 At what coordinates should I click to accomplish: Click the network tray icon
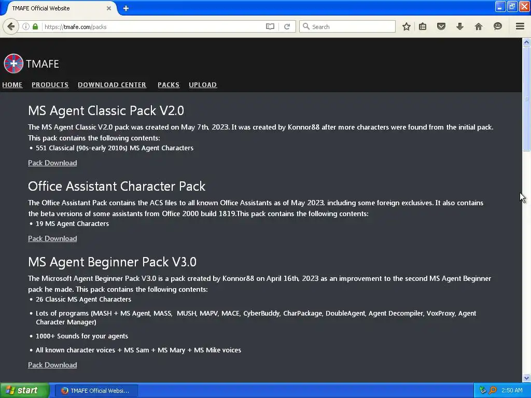click(x=483, y=390)
